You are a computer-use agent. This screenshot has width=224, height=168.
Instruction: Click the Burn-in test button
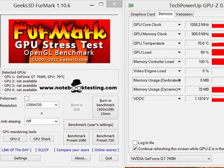77,107
